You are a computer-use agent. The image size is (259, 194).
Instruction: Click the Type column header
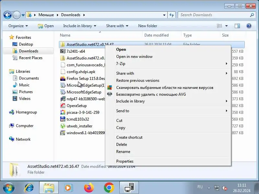(200, 35)
